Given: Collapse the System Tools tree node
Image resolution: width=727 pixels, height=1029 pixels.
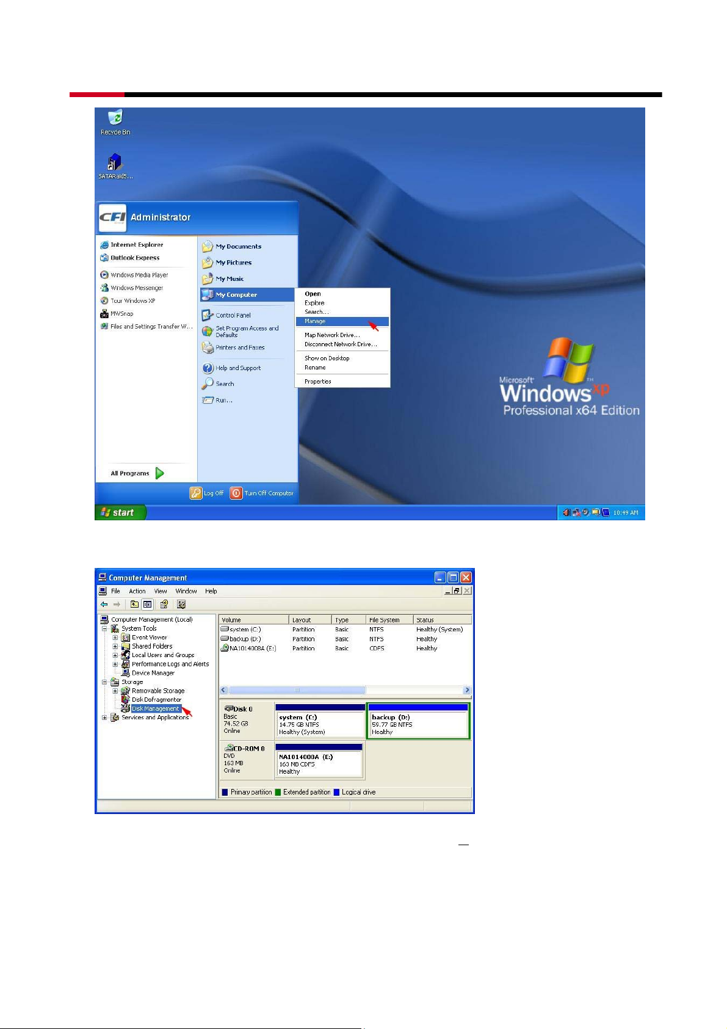Looking at the screenshot, I should coord(104,628).
